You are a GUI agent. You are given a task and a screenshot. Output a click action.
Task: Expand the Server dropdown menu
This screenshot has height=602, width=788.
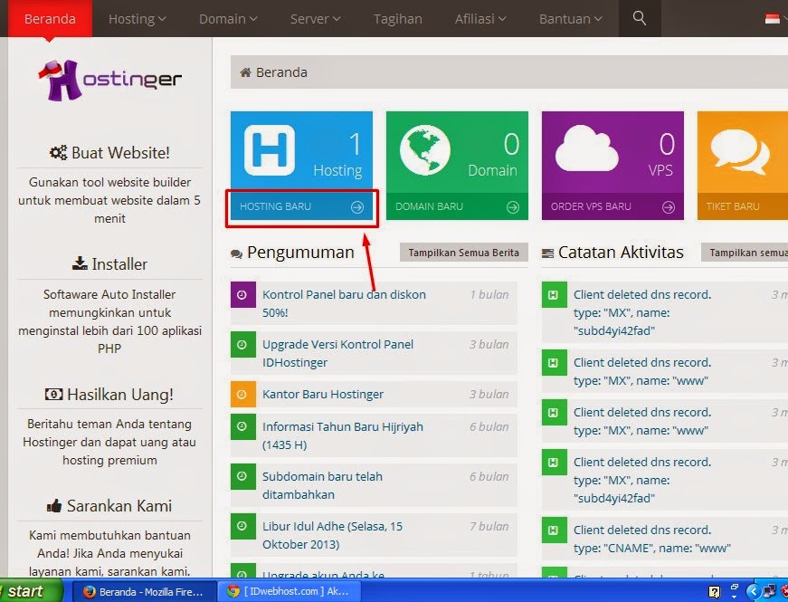pos(315,19)
